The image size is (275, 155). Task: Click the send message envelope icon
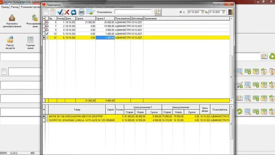pos(89,12)
